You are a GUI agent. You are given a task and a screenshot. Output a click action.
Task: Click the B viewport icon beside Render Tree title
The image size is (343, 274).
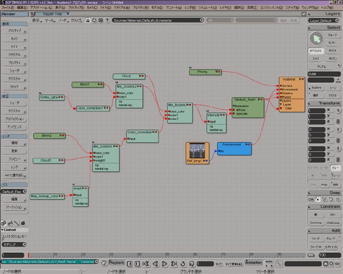tap(32, 14)
